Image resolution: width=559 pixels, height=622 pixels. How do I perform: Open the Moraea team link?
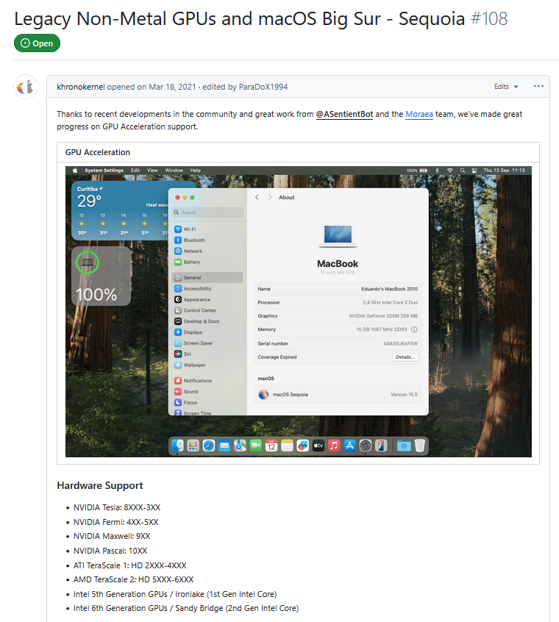pyautogui.click(x=419, y=114)
